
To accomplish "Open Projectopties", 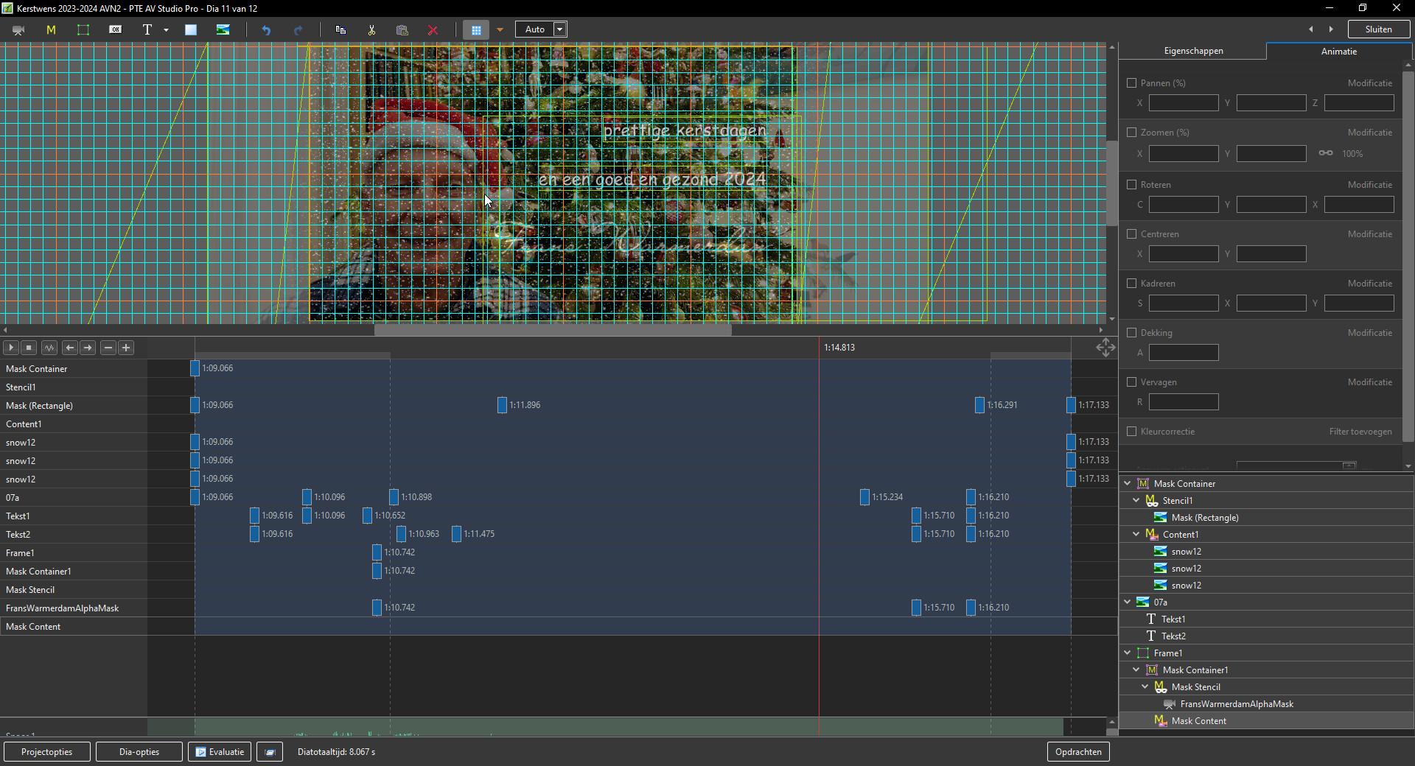I will click(x=47, y=752).
